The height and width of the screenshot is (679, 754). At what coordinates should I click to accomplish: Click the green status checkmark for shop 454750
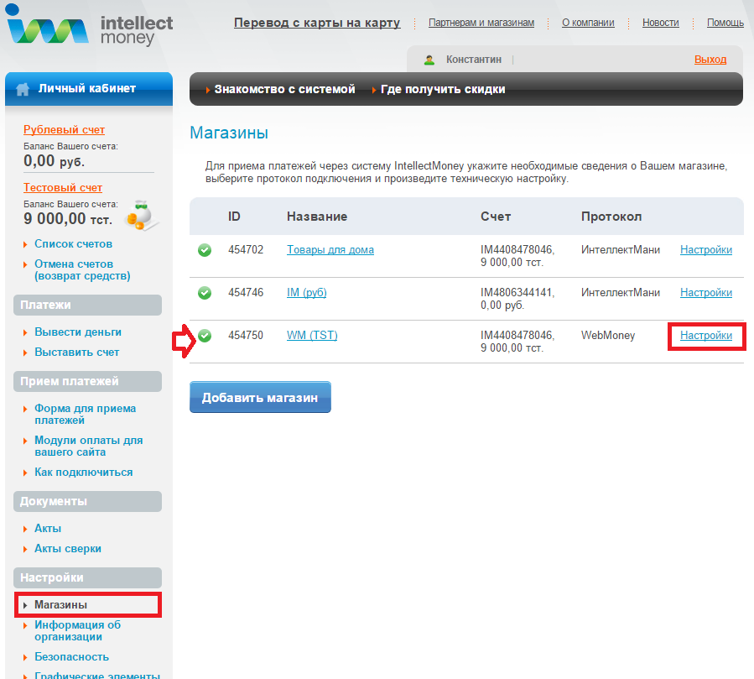click(205, 336)
